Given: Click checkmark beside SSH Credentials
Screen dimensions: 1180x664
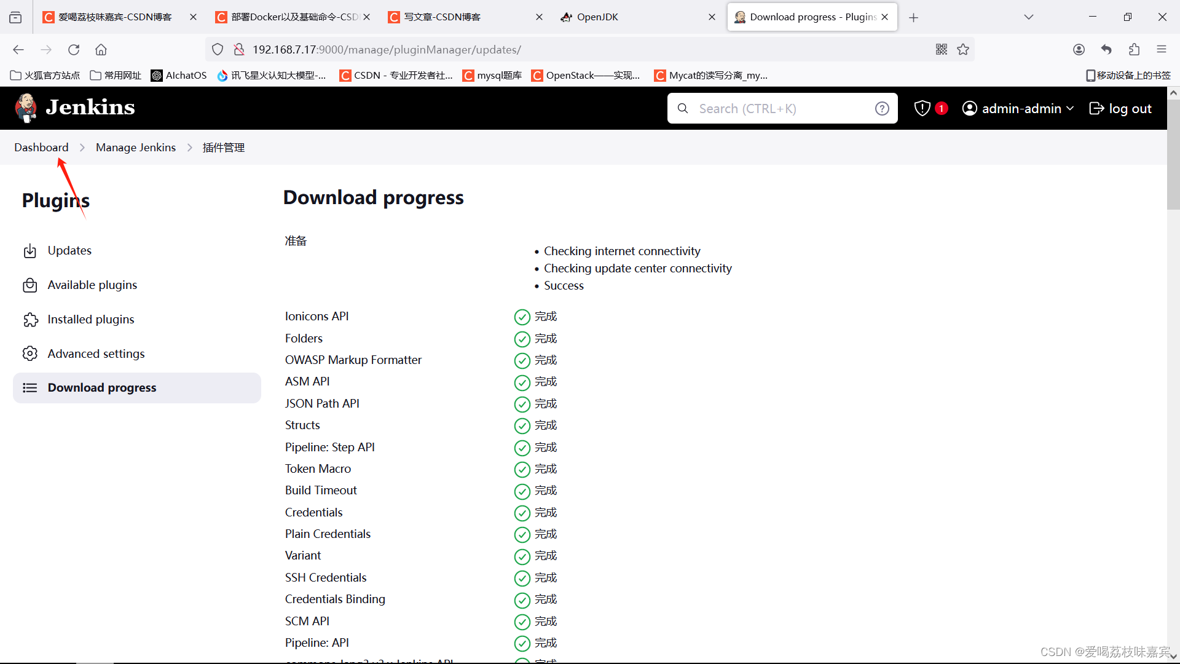Looking at the screenshot, I should point(522,579).
